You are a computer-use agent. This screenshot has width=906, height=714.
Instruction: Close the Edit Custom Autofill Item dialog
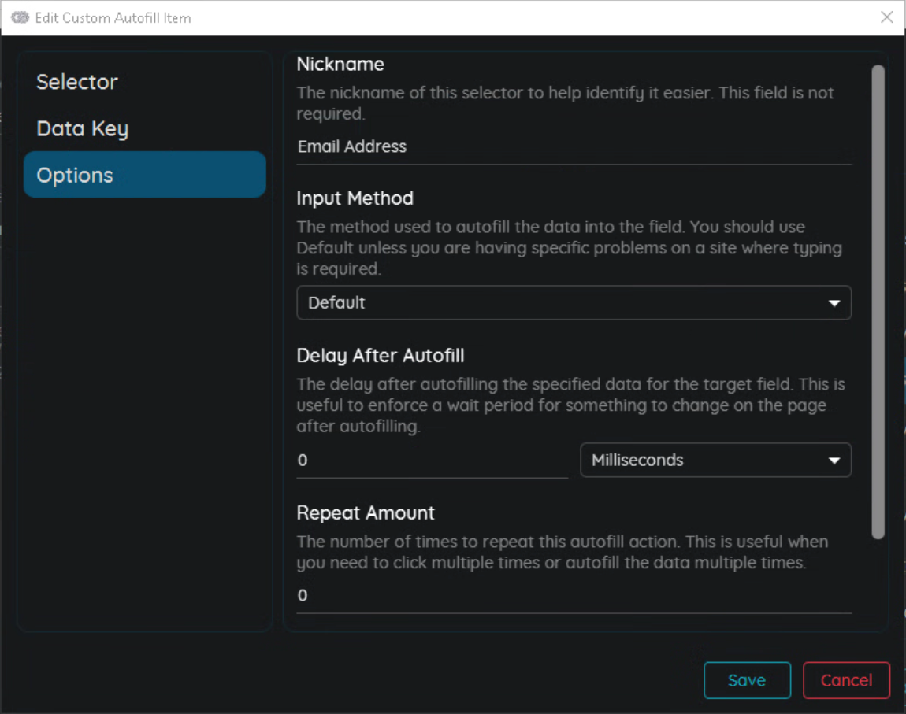click(886, 17)
